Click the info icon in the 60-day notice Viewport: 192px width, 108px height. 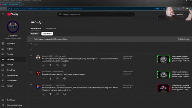point(31,39)
